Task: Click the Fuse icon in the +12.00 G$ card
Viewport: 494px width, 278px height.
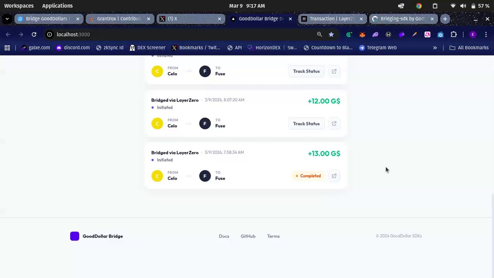Action: coord(205,124)
